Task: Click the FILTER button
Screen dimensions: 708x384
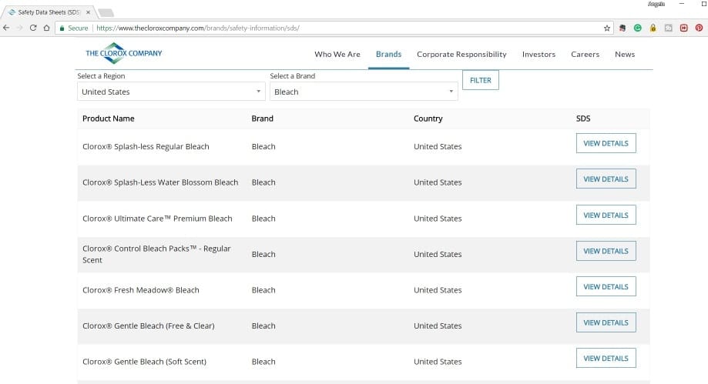Action: (481, 80)
